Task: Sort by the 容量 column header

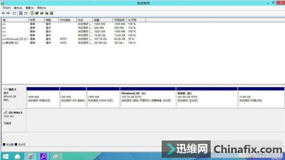Action: (103, 20)
